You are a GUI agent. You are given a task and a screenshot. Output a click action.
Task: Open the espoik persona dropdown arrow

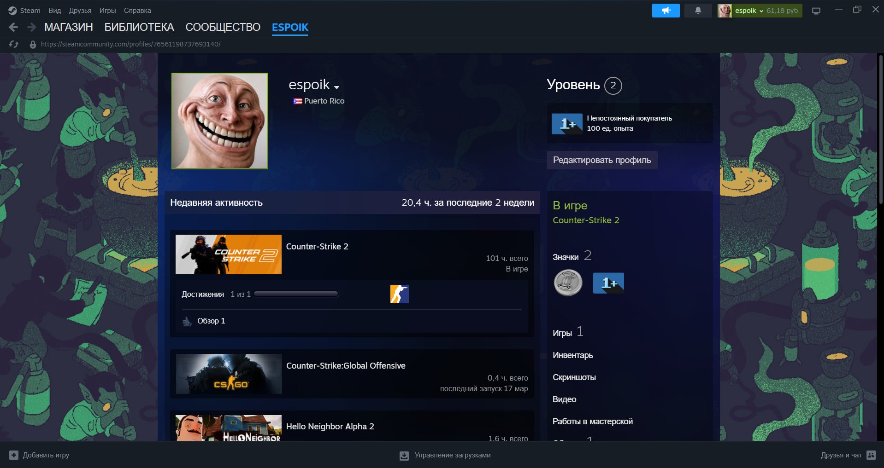(336, 87)
